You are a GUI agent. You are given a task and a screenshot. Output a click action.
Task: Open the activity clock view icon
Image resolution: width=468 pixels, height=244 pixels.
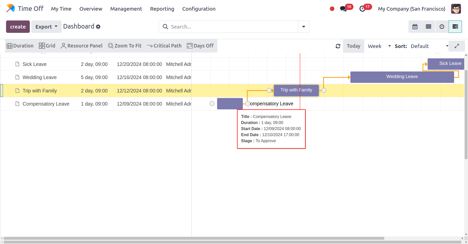[x=442, y=27]
